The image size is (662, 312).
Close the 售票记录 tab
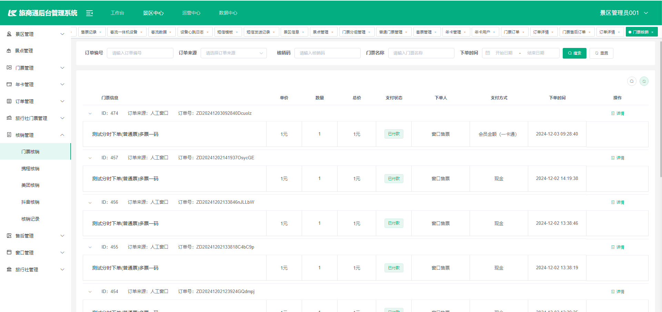click(100, 32)
